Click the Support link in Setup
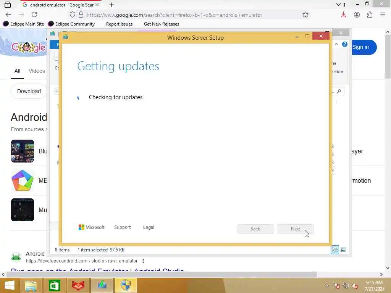 (123, 227)
